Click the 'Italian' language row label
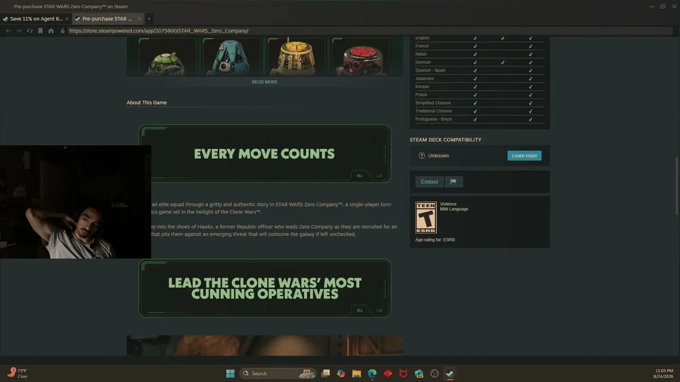 click(421, 54)
